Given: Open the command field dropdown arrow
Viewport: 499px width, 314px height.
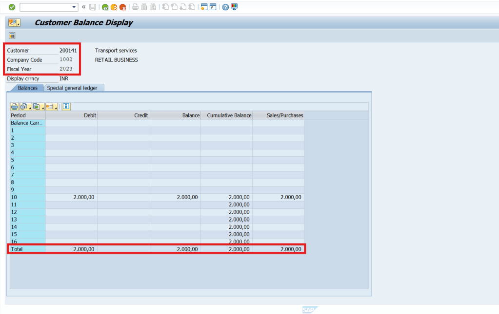Looking at the screenshot, I should point(74,7).
